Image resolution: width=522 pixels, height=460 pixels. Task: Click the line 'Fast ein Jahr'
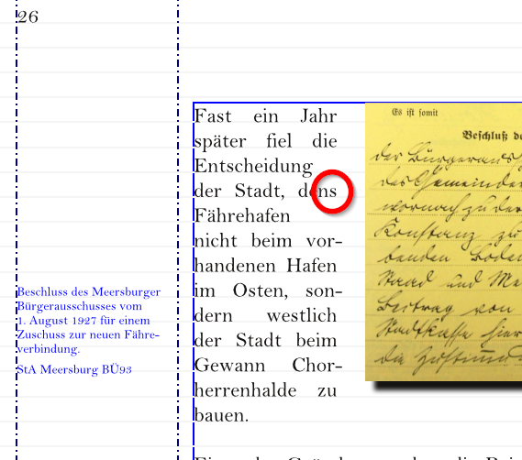(x=266, y=116)
